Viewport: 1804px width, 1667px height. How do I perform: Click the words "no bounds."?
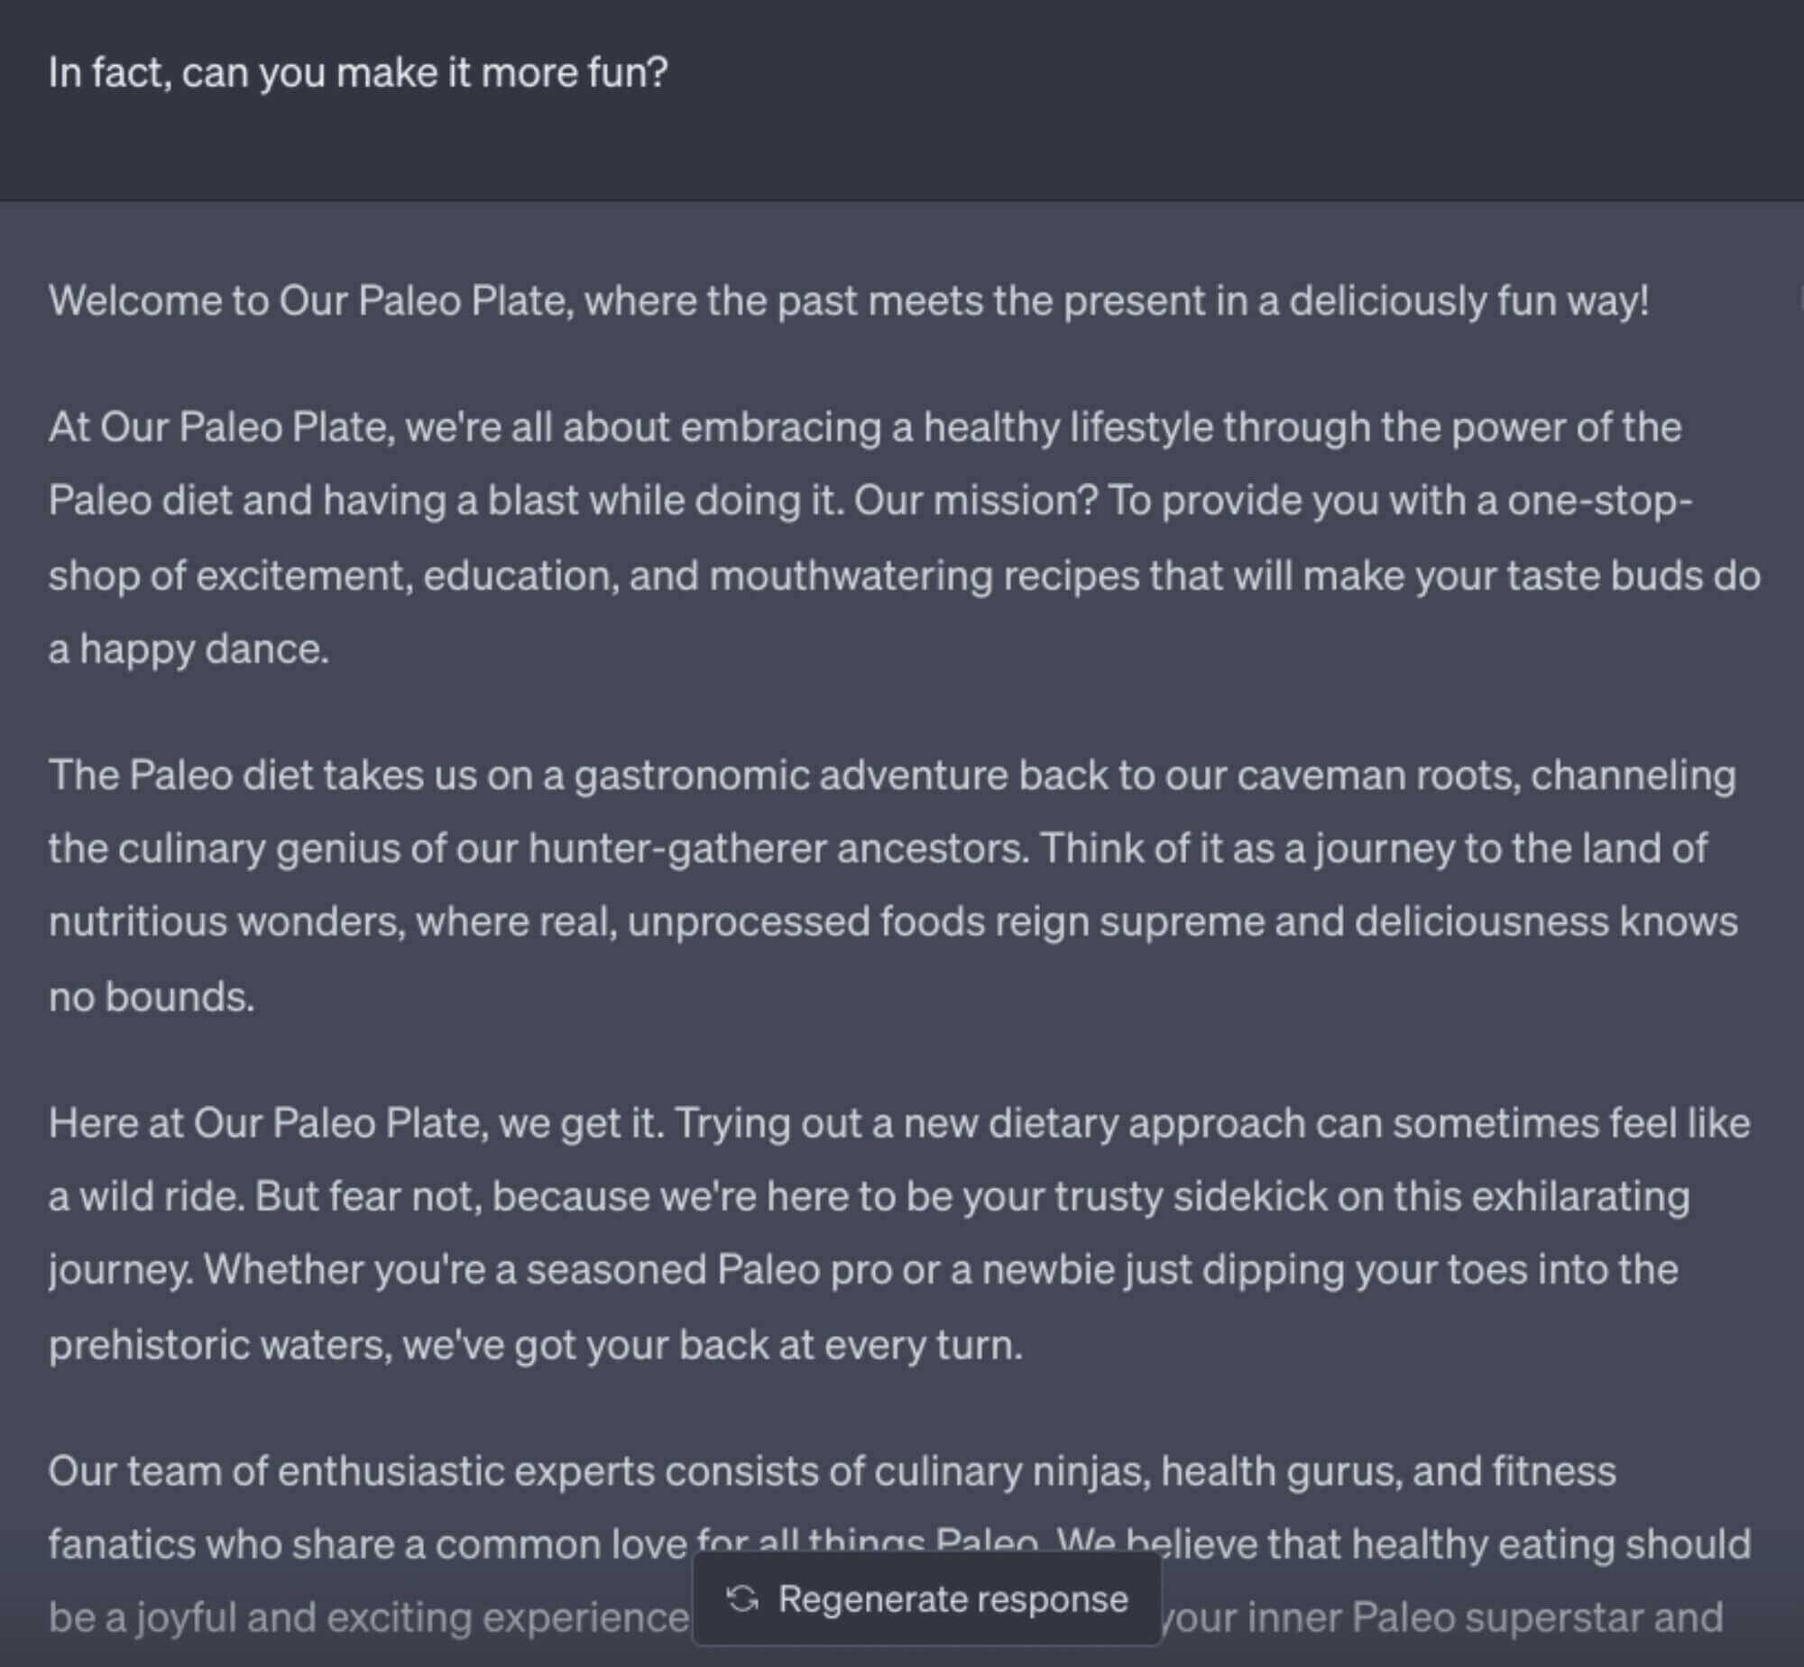coord(152,997)
